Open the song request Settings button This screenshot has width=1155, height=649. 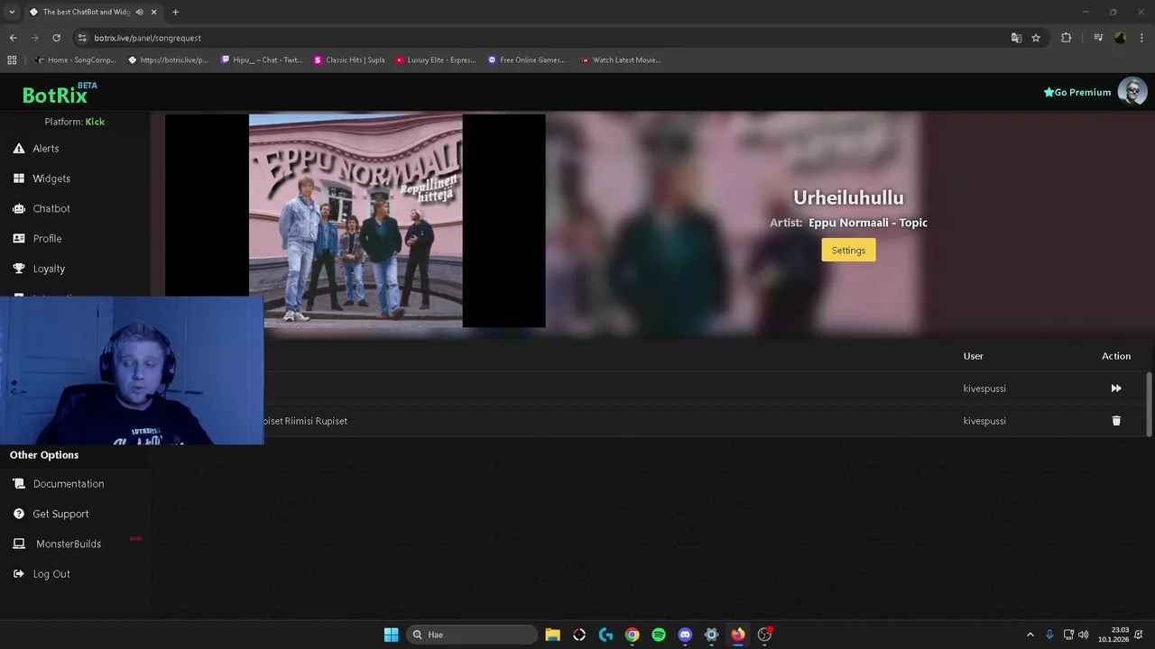(x=848, y=251)
